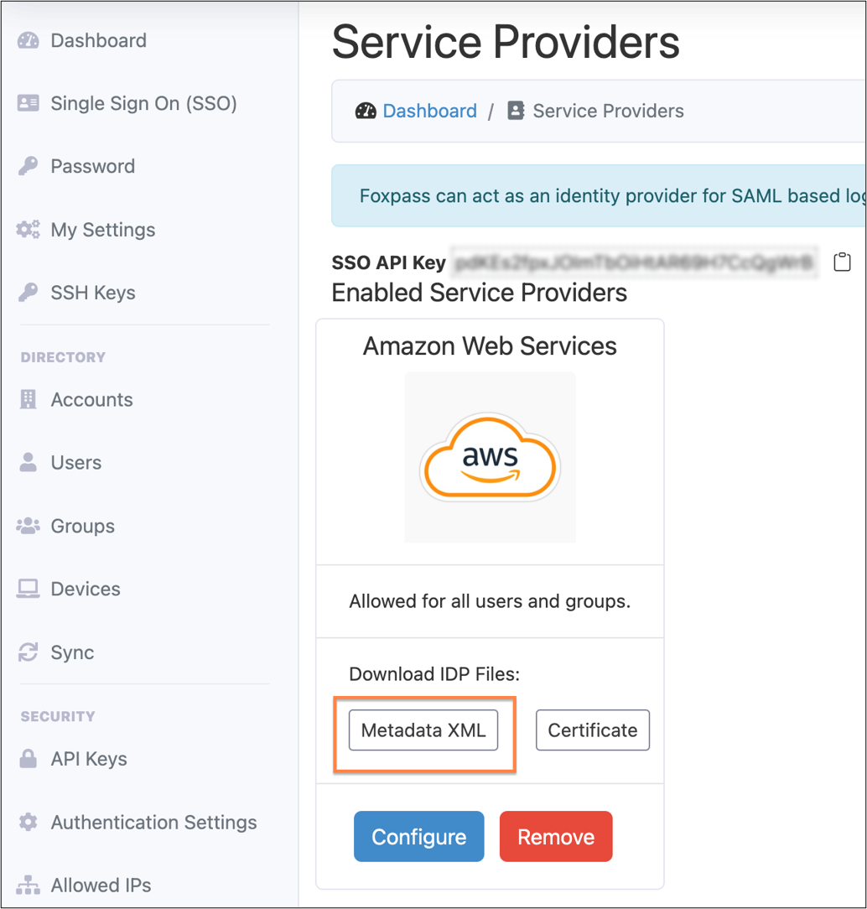Click the breadcrumb Dashboard gauge icon
Screen dimensions: 867x909
coord(366,111)
